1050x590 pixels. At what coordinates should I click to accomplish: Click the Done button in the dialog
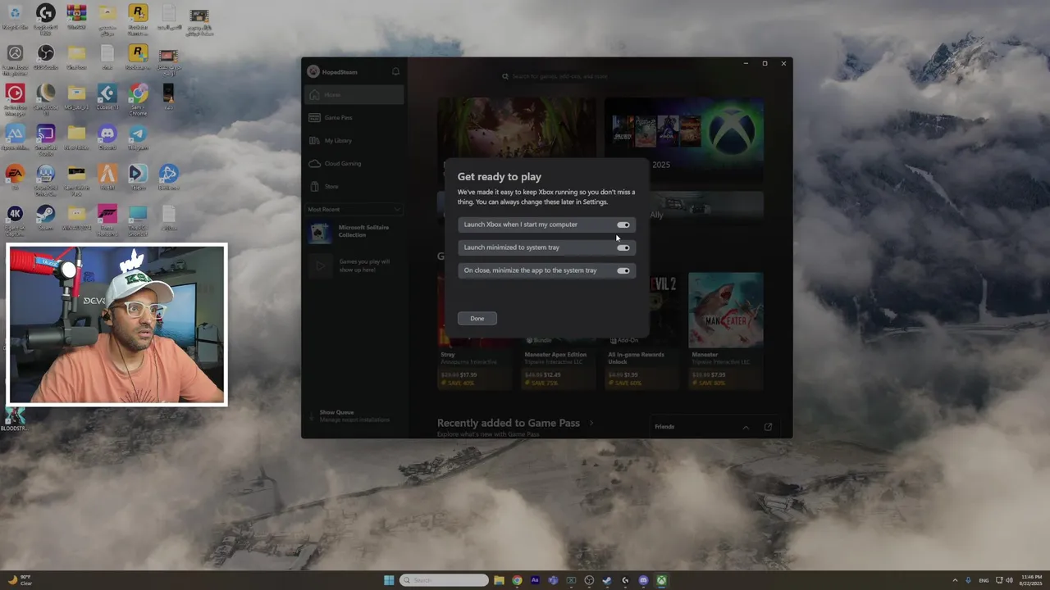pos(477,318)
